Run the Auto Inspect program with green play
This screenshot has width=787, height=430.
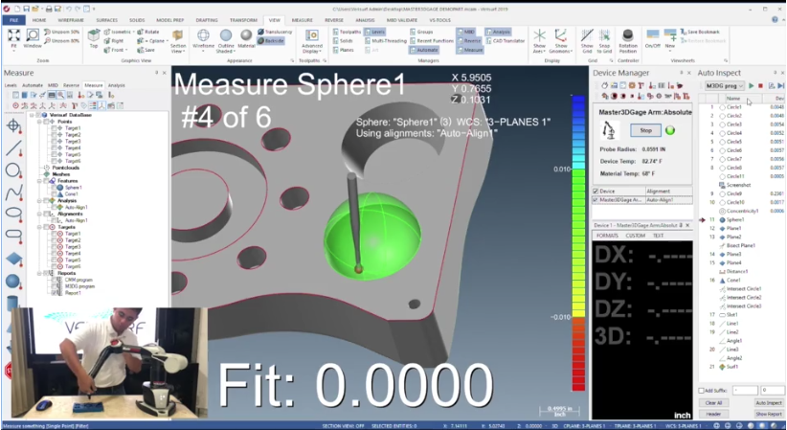click(752, 86)
